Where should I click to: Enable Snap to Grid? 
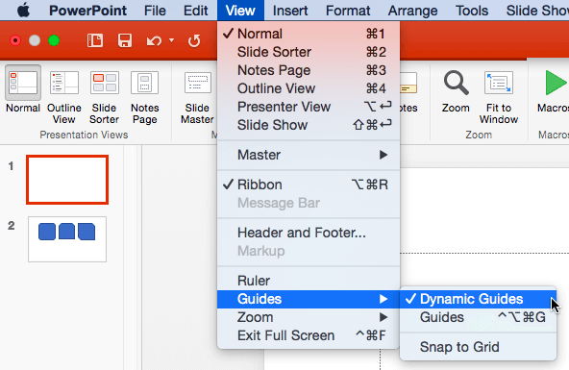pyautogui.click(x=479, y=347)
